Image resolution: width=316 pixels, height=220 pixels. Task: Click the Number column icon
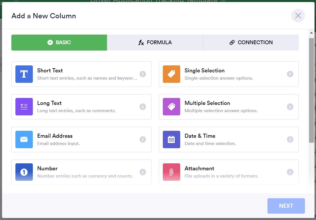pyautogui.click(x=24, y=172)
